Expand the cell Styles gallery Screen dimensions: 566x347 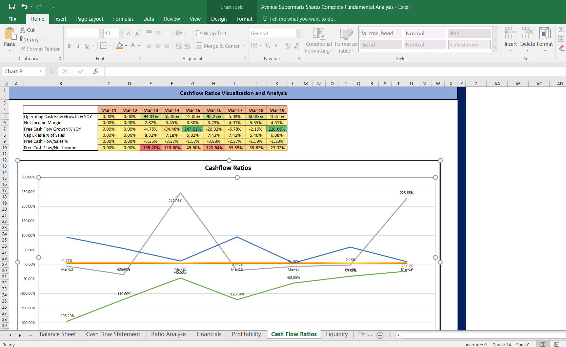(x=495, y=49)
